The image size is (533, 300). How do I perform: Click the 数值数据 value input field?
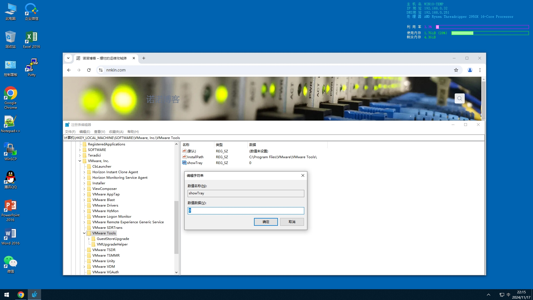[x=246, y=211]
